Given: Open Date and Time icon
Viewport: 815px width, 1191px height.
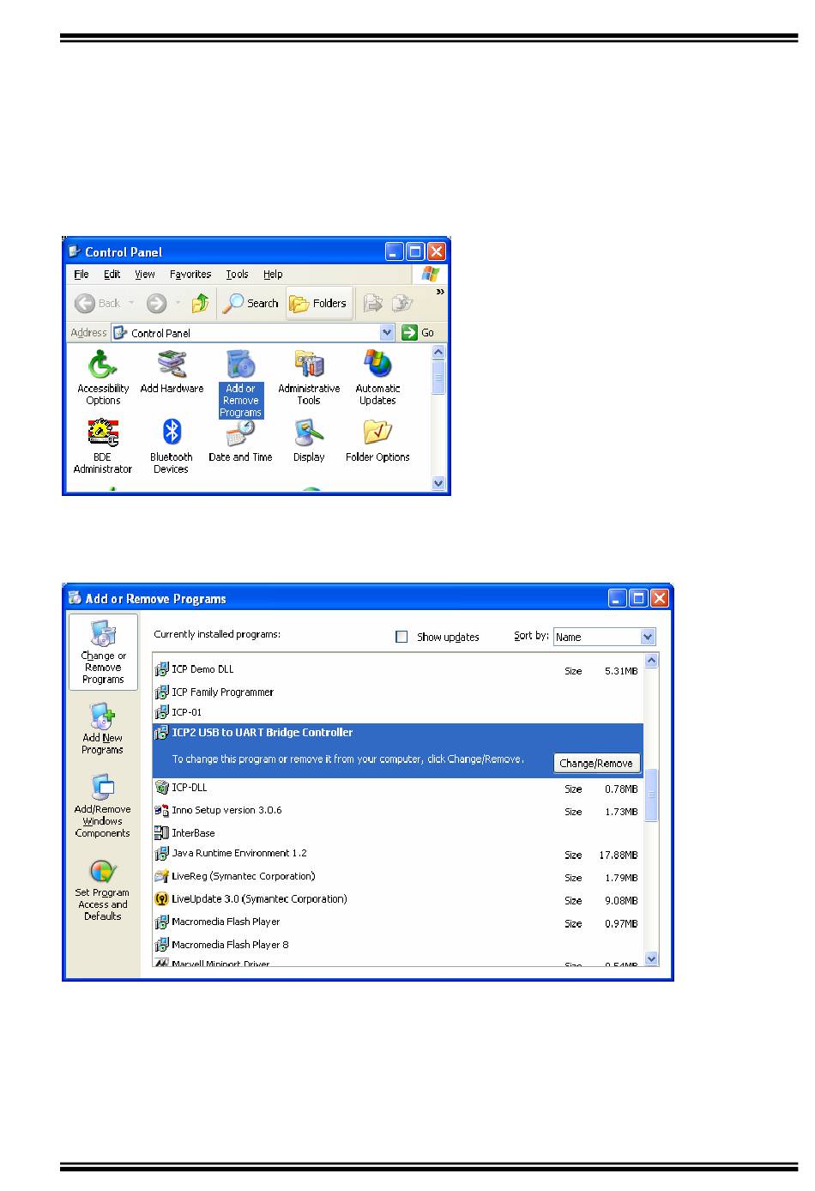Looking at the screenshot, I should click(240, 441).
